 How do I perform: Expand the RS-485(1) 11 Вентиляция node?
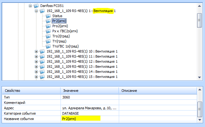pos(36,56)
